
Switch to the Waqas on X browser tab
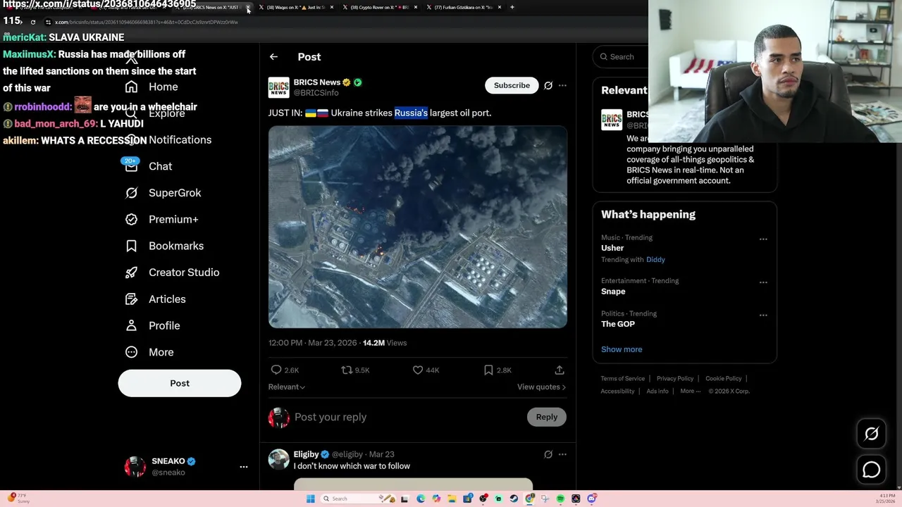pos(296,7)
